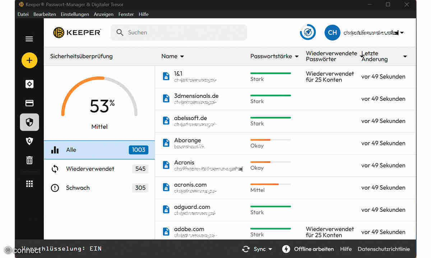
Task: Expand the account dropdown beside CH avatar
Action: click(x=402, y=33)
